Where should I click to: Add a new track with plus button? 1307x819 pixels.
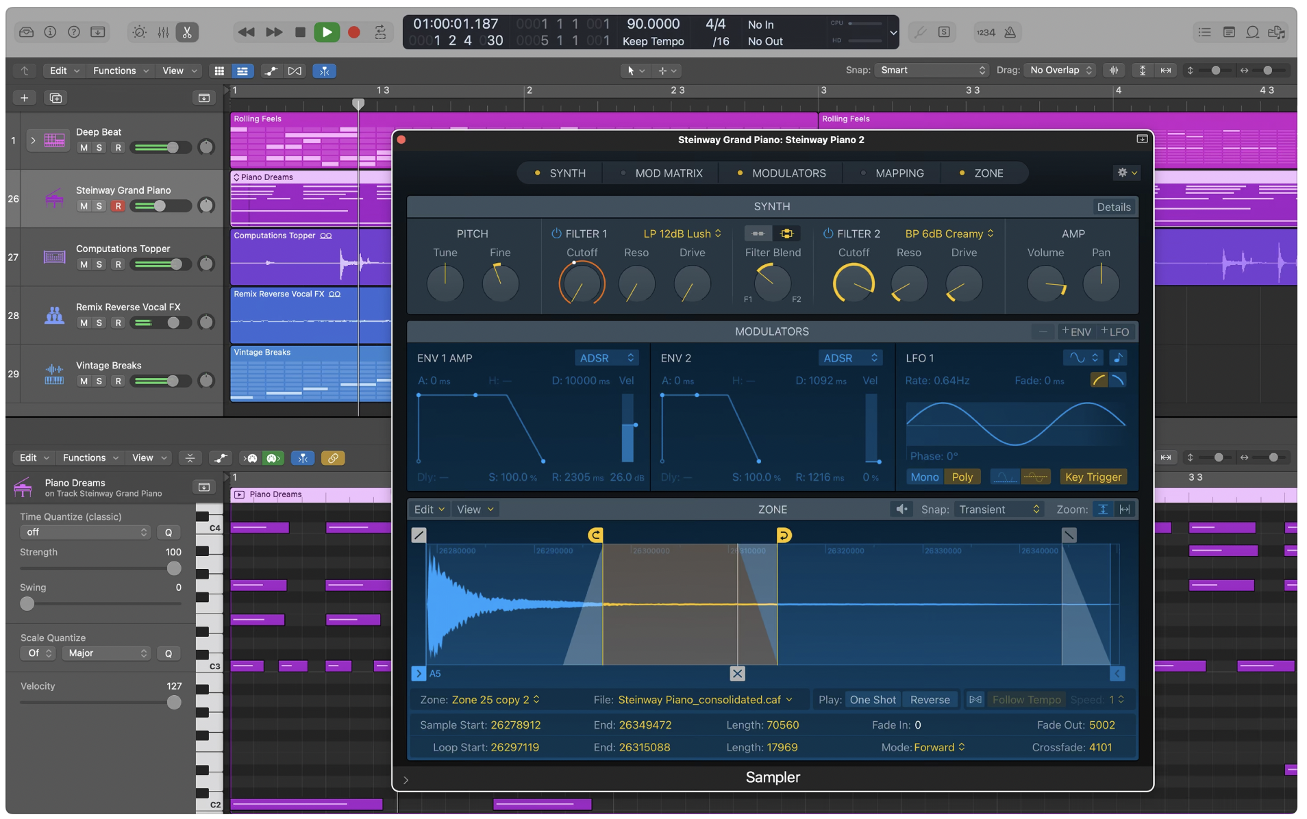pos(24,98)
